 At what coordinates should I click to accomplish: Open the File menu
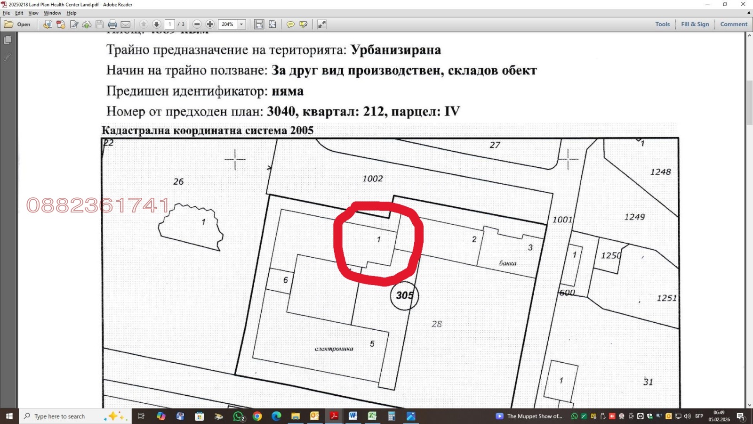6,13
